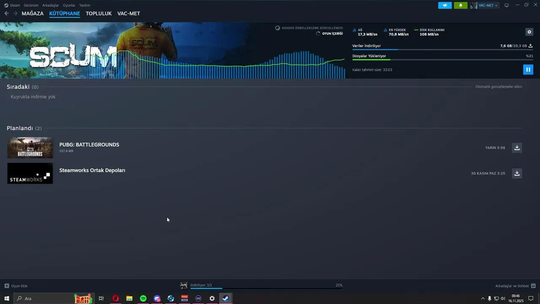The width and height of the screenshot is (540, 304).
Task: Open Spotify from the taskbar
Action: coord(143,299)
